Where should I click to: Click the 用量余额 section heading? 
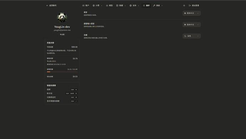(50, 43)
